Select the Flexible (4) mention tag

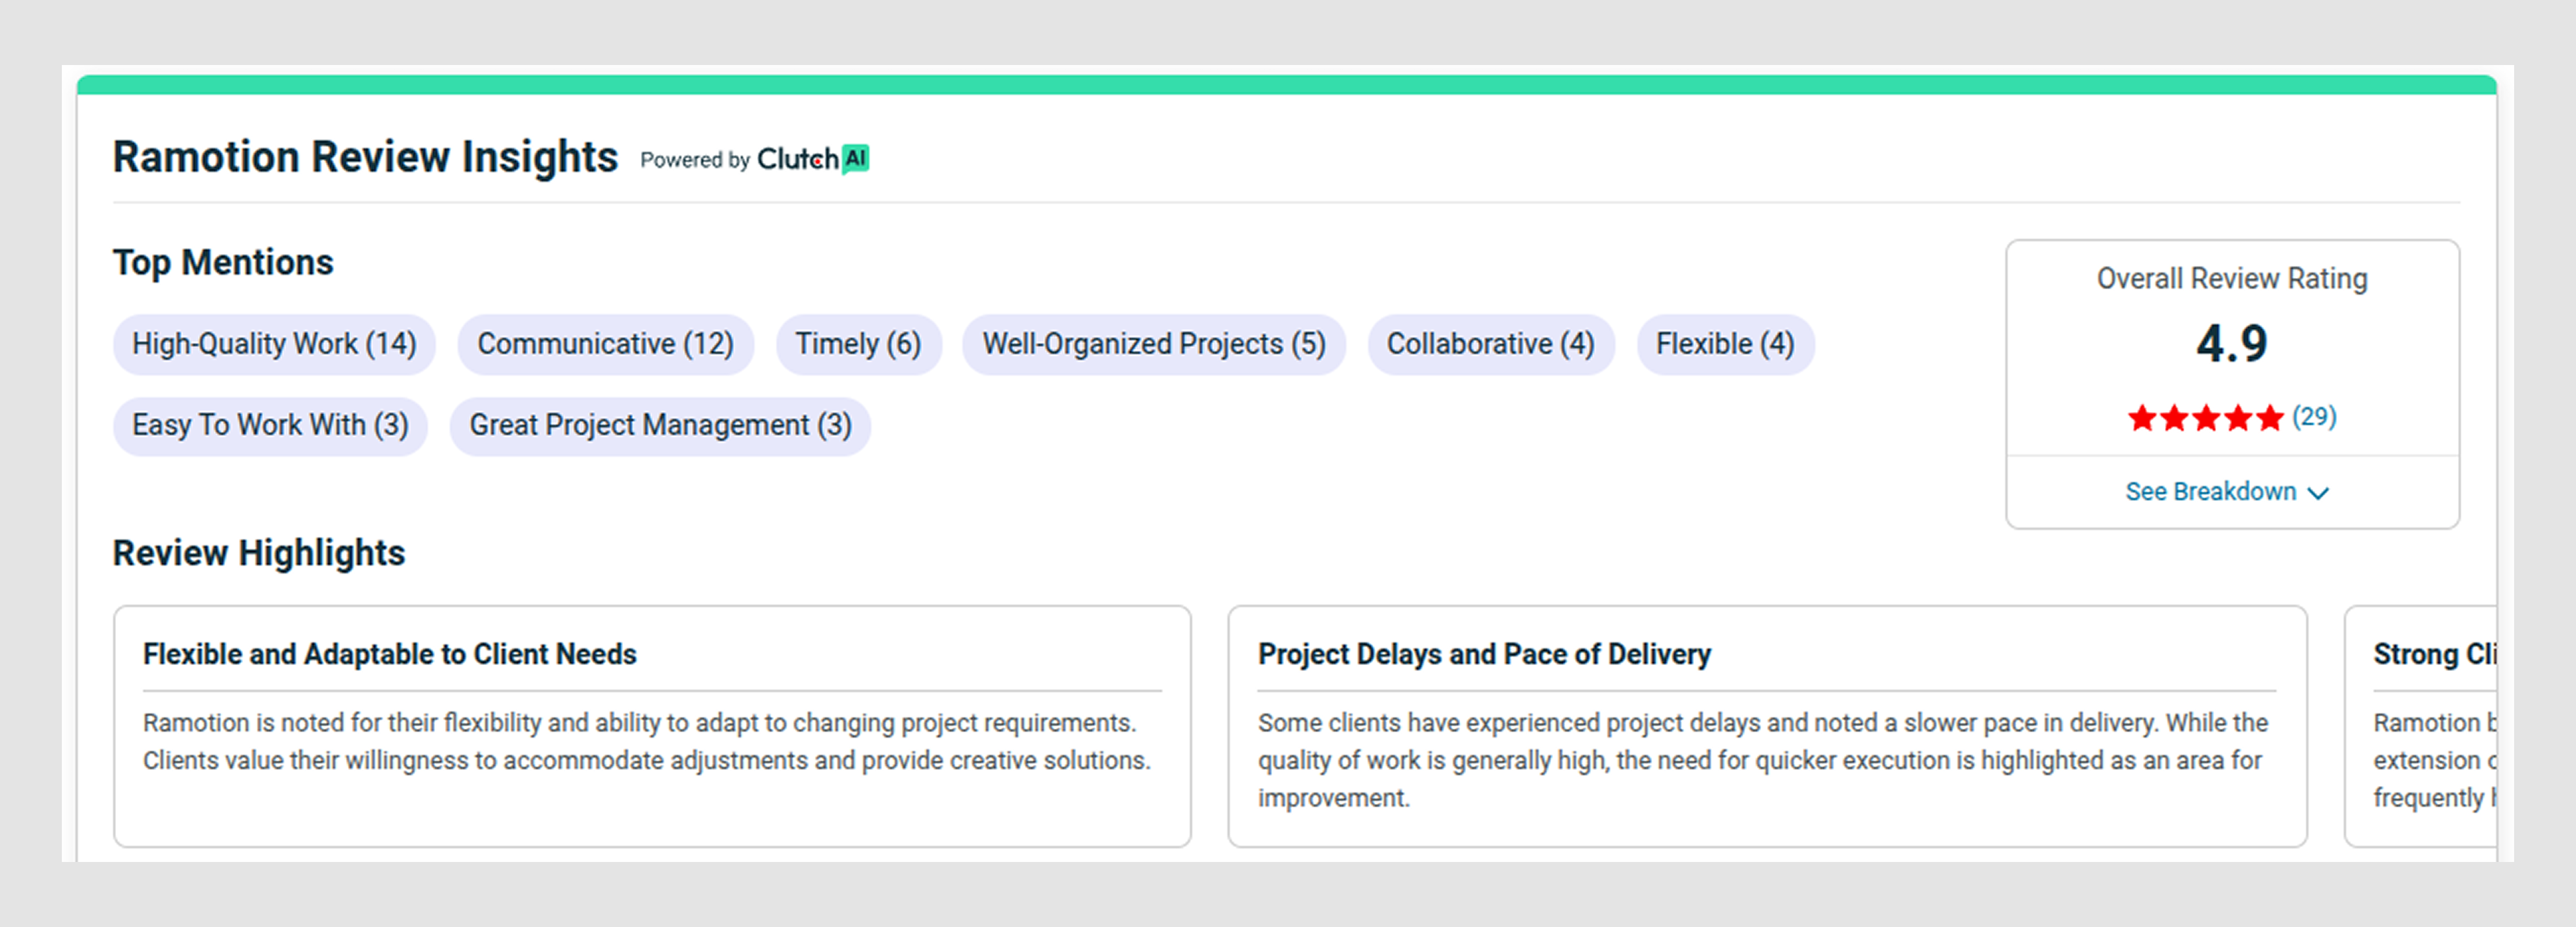(1725, 344)
